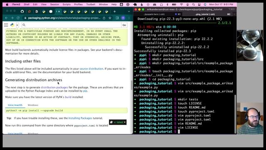
Task: Open the battery status menu
Action: pos(174,5)
